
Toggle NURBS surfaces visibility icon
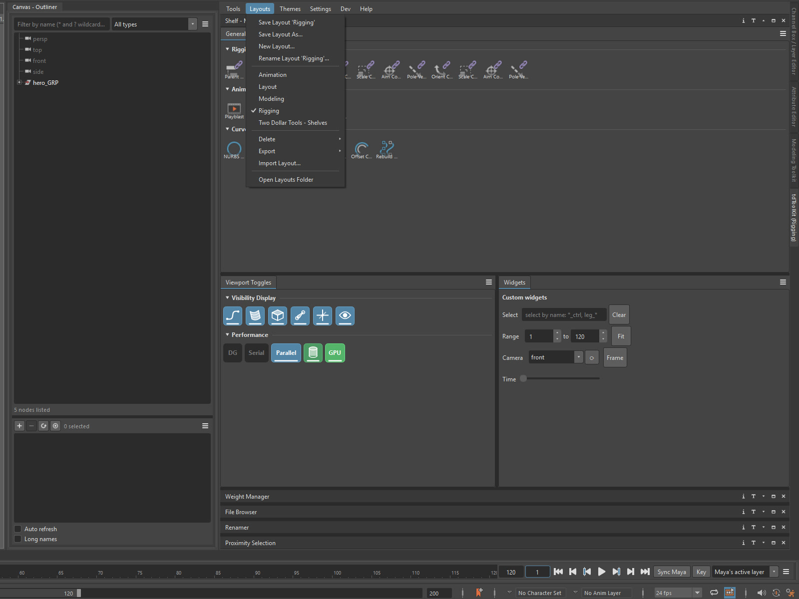click(255, 316)
